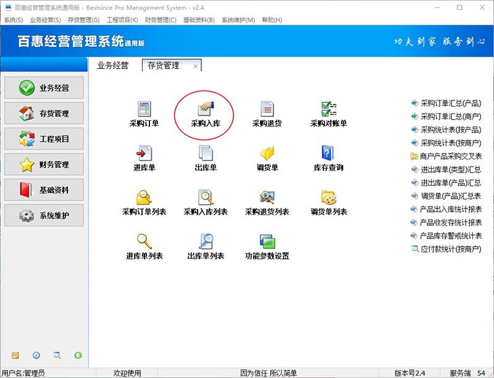494x378 pixels.
Task: Open the 系统(S) menu
Action: [13, 20]
